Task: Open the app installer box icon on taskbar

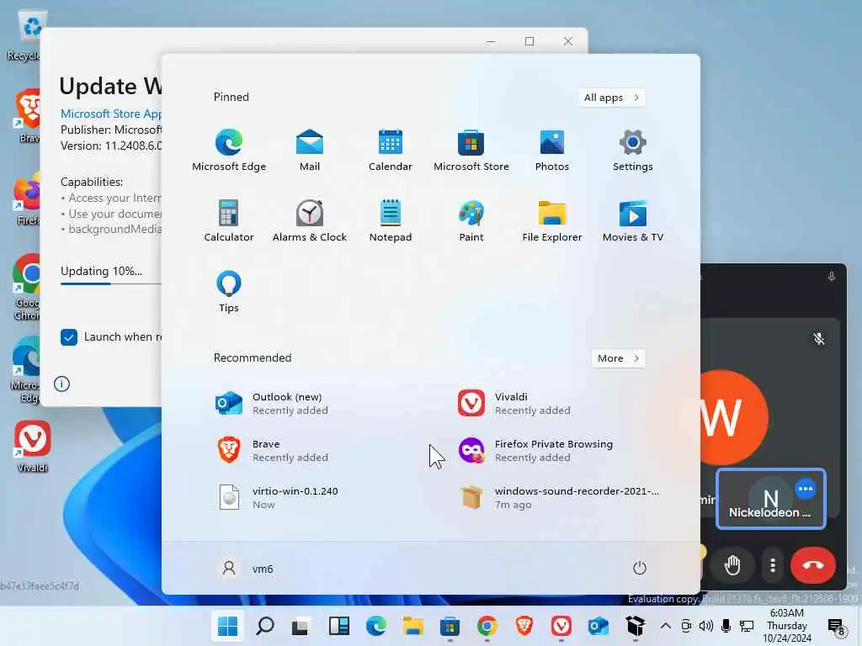Action: (635, 626)
